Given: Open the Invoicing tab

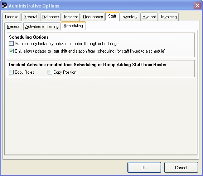Looking at the screenshot, I should click(x=169, y=17).
